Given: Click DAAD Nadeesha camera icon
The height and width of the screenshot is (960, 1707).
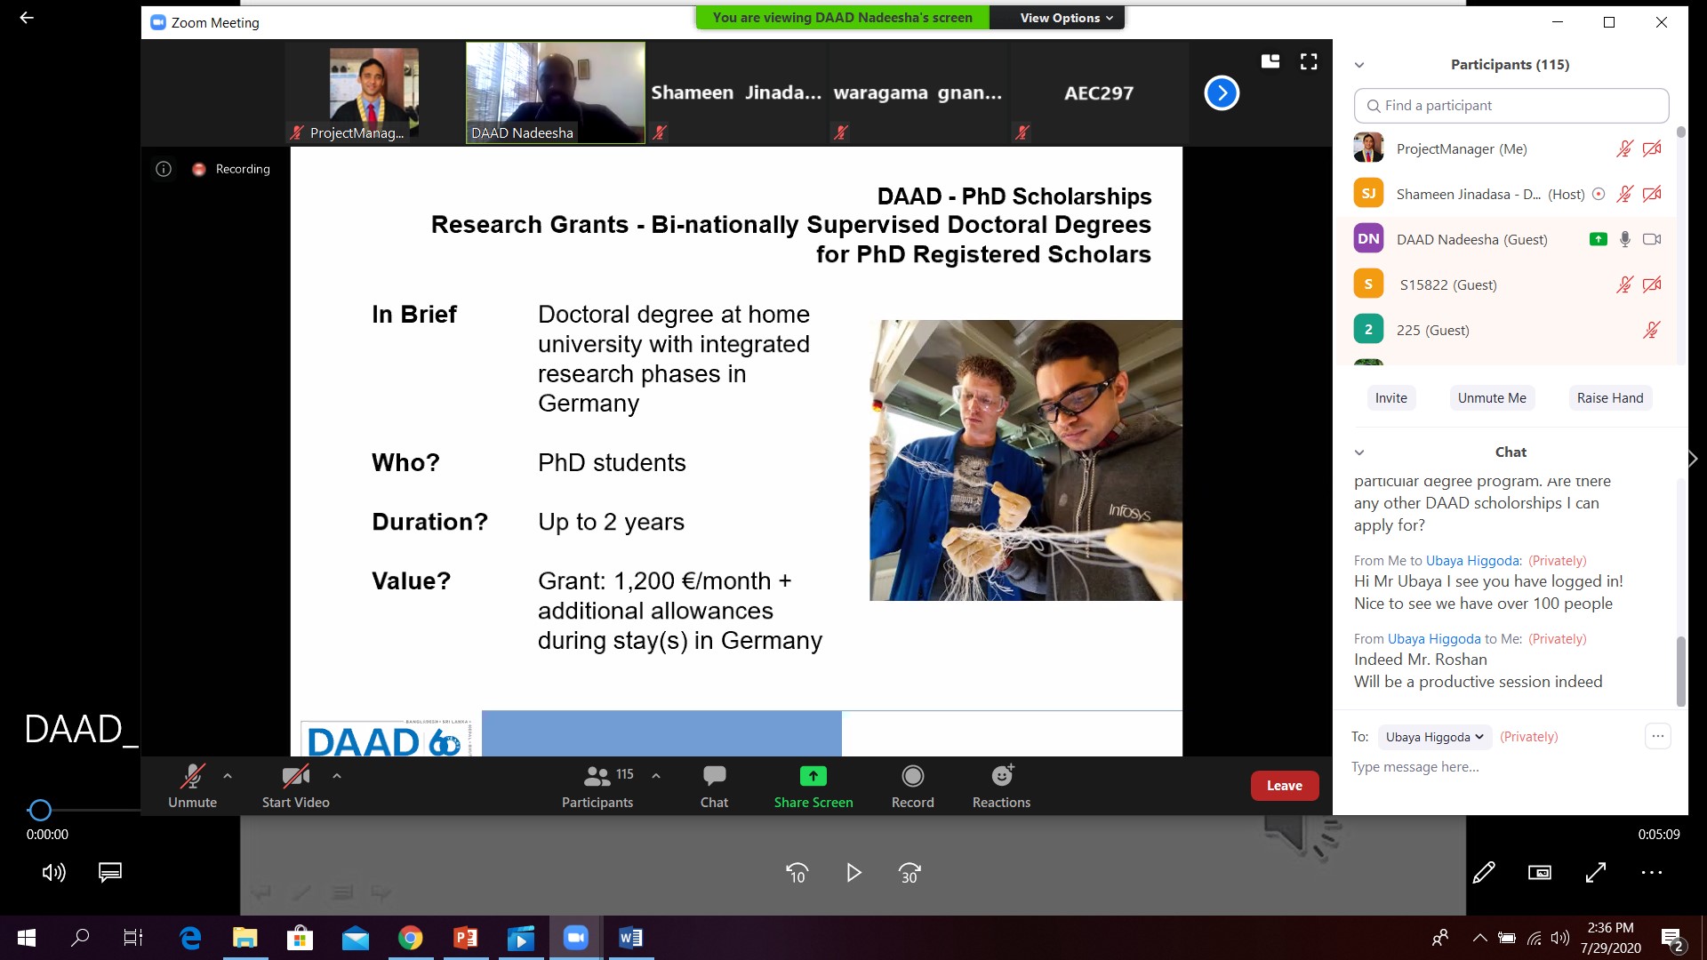Looking at the screenshot, I should [1652, 239].
